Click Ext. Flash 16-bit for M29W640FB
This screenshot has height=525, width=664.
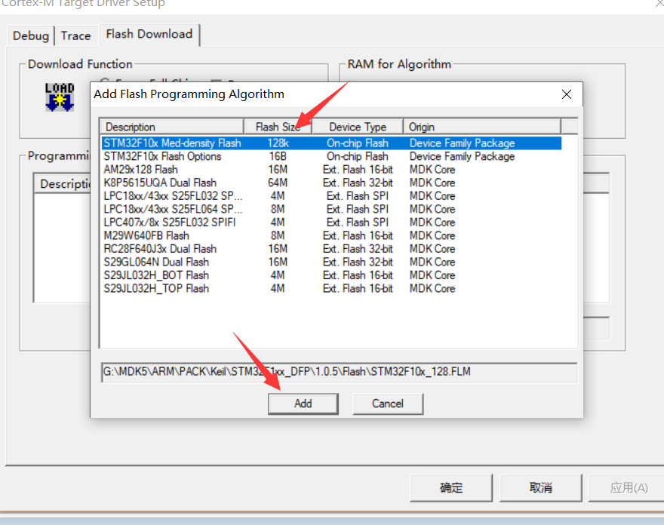(x=358, y=235)
